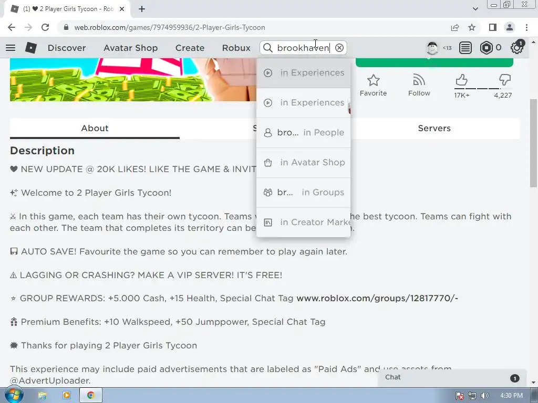
Task: Like the game with thumbs up
Action: pyautogui.click(x=462, y=80)
